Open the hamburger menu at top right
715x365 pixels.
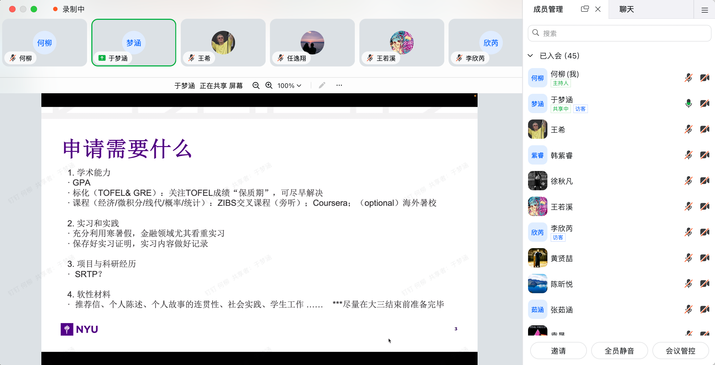[x=705, y=10]
